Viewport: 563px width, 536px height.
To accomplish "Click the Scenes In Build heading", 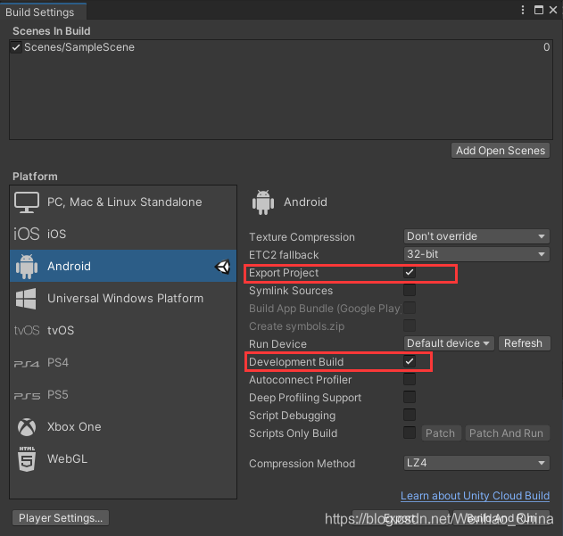I will [x=52, y=31].
